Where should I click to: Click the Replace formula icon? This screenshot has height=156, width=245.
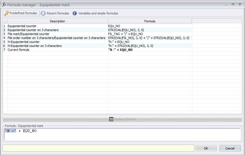tap(111, 119)
